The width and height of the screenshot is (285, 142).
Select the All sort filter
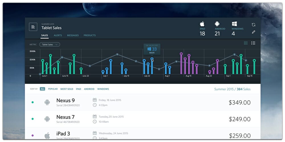42,89
